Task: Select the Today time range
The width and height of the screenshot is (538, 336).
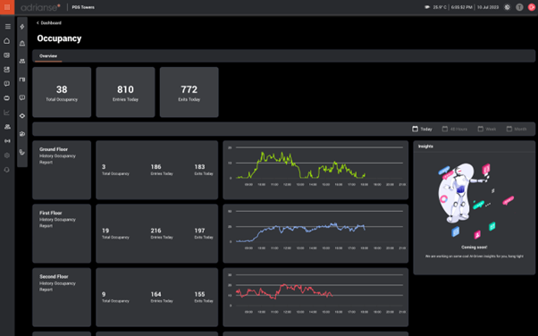Action: pyautogui.click(x=422, y=129)
